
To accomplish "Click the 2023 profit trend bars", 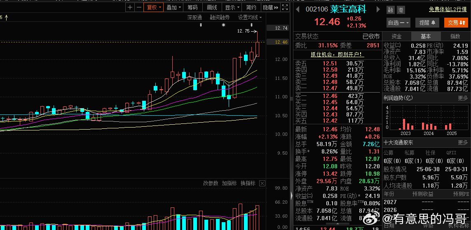I will (405, 124).
